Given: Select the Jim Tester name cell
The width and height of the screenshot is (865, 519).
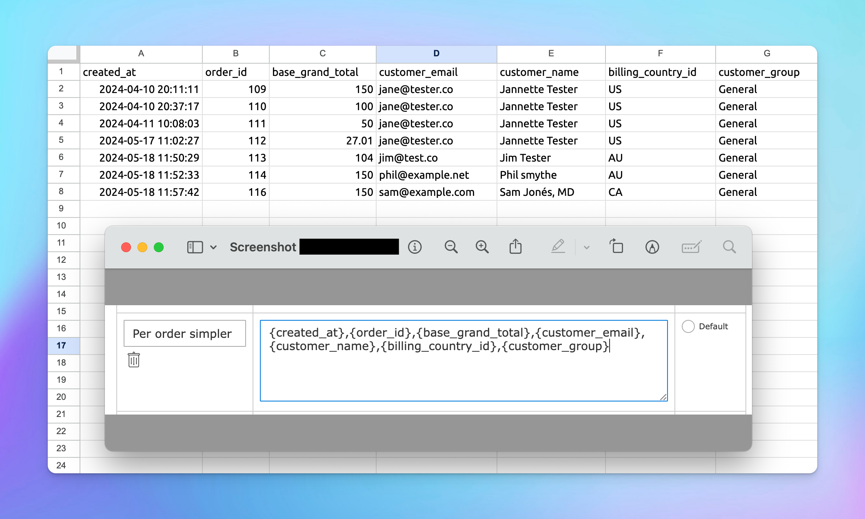Looking at the screenshot, I should 551,157.
